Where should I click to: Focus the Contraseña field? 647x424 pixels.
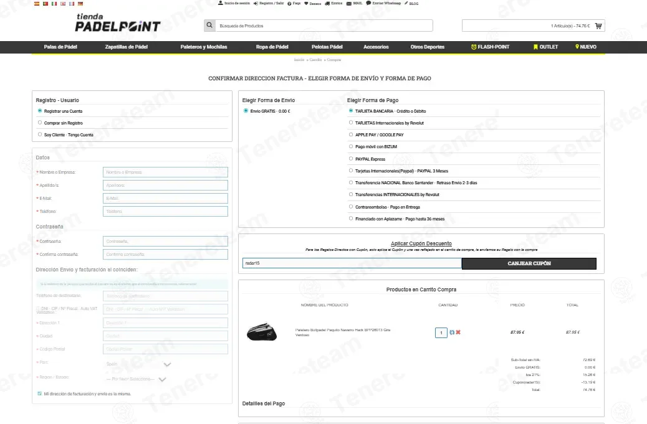click(165, 241)
